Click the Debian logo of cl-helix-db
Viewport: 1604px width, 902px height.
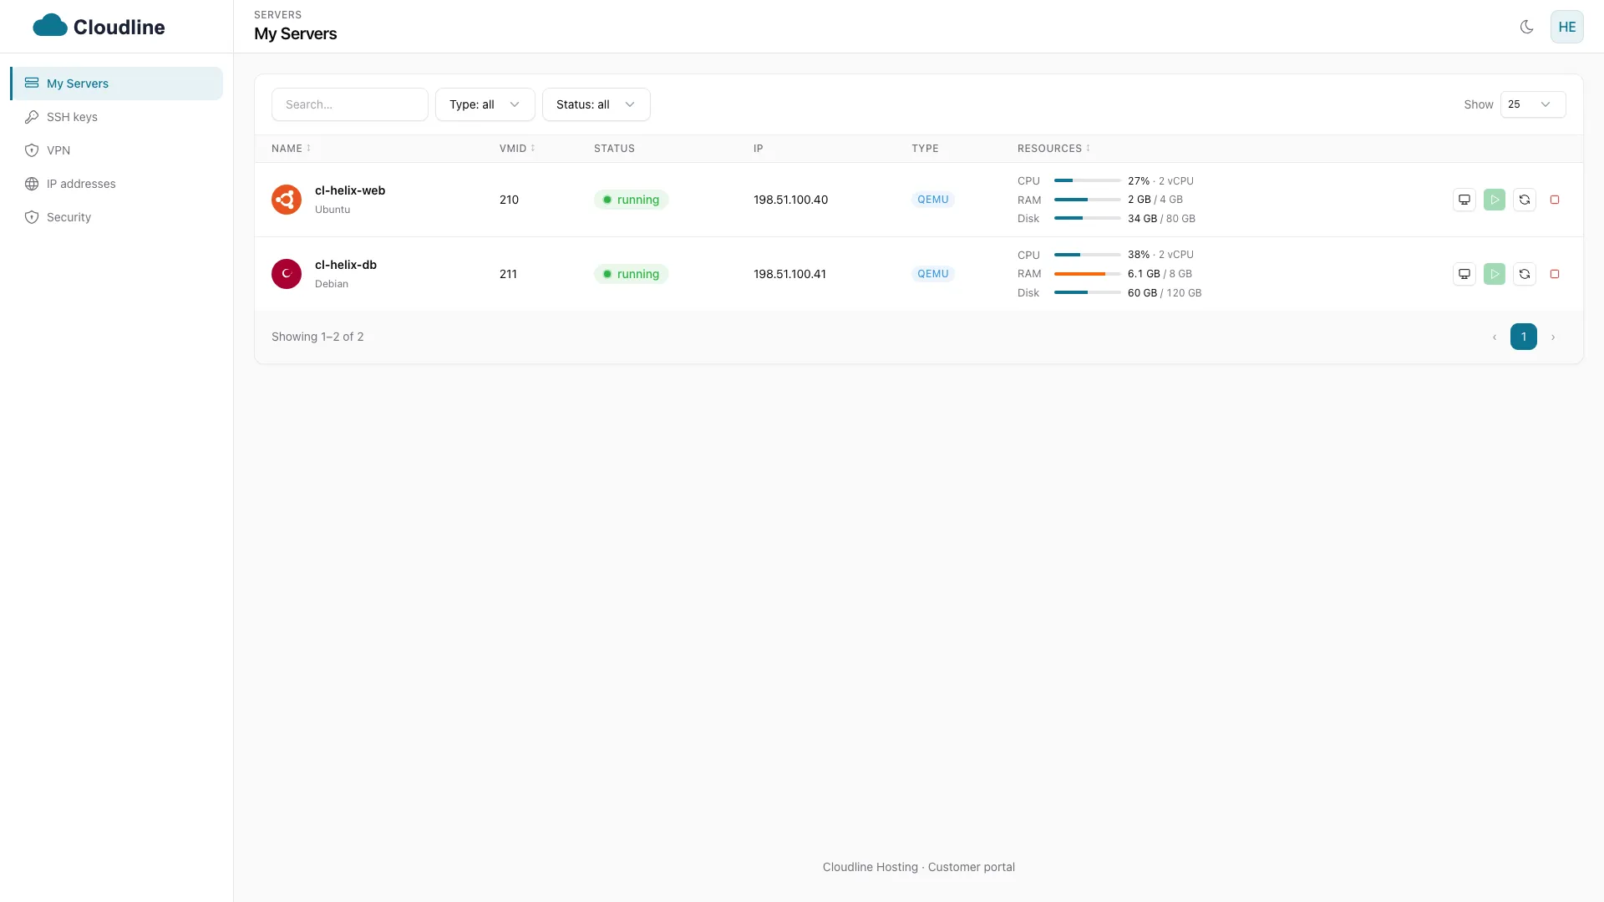click(287, 274)
